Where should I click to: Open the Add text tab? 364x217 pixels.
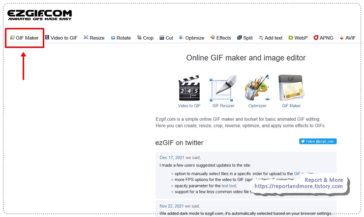coord(271,38)
